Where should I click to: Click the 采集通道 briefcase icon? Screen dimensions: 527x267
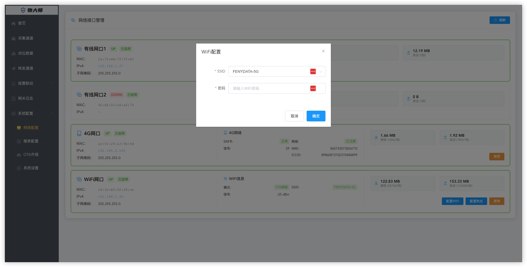[13, 38]
